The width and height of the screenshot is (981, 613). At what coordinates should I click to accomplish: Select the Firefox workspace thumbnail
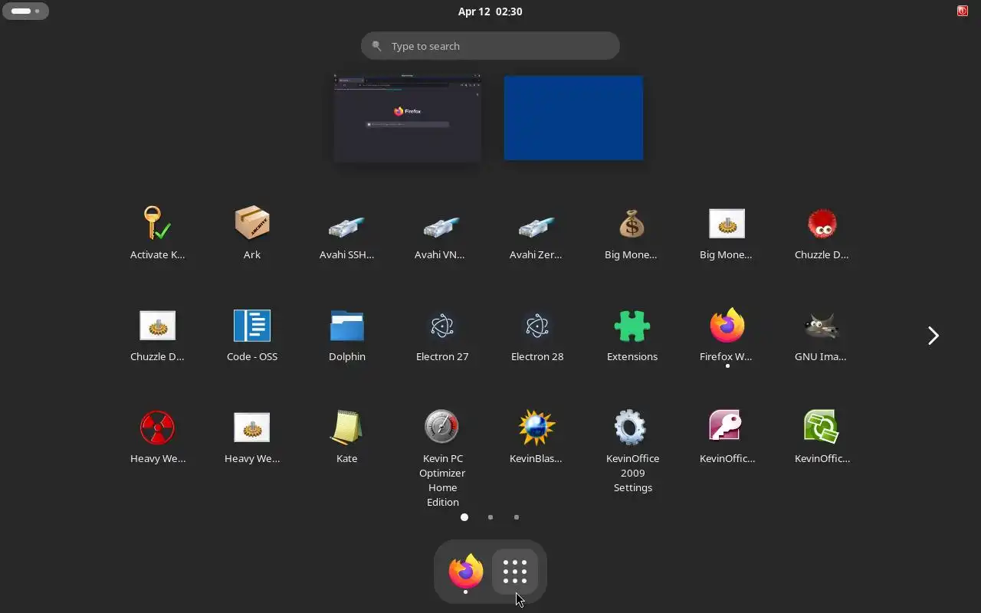pos(408,118)
